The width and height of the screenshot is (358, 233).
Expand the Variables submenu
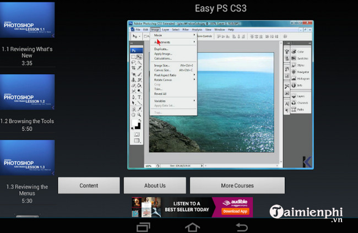coord(173,101)
